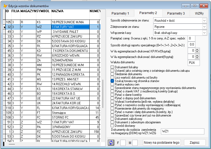
Task: Click the app icon in the title bar
Action: pos(5,6)
